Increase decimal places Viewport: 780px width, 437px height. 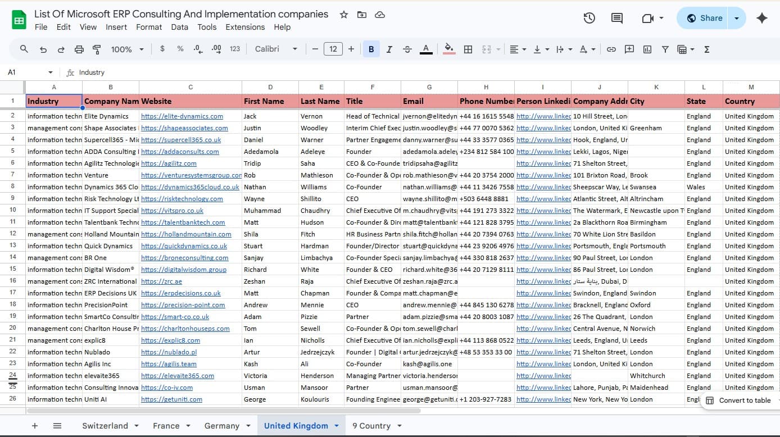pos(216,49)
